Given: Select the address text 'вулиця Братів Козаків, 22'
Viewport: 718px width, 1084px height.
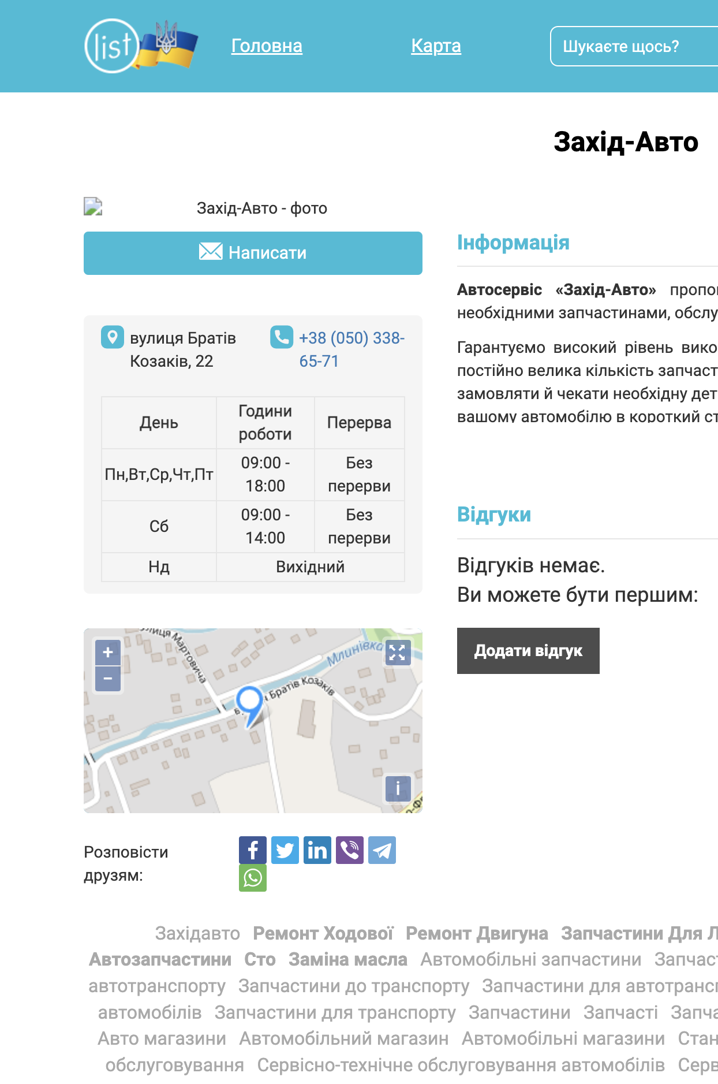Looking at the screenshot, I should point(183,349).
